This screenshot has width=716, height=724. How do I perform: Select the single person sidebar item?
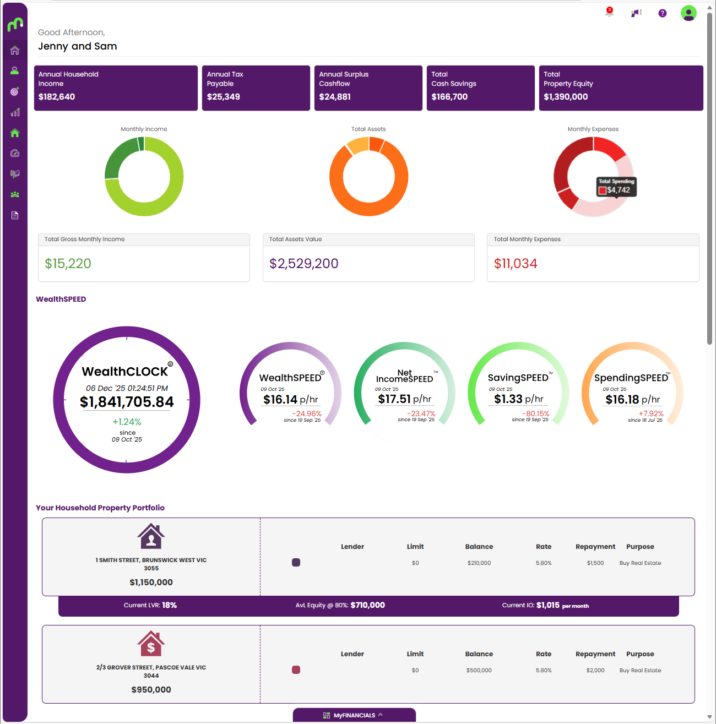click(15, 70)
